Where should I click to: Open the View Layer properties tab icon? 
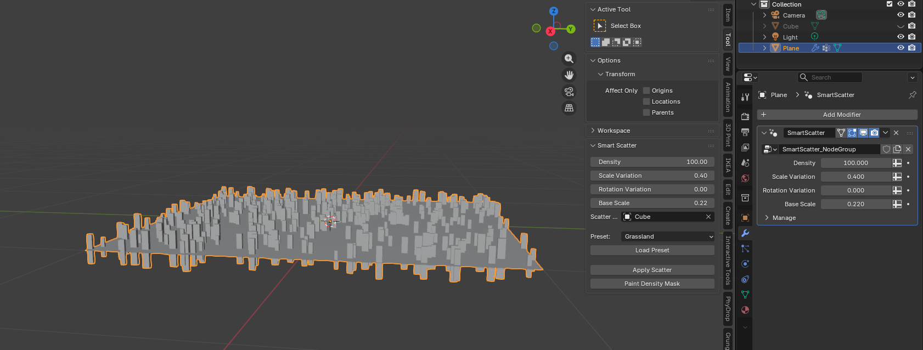[745, 147]
